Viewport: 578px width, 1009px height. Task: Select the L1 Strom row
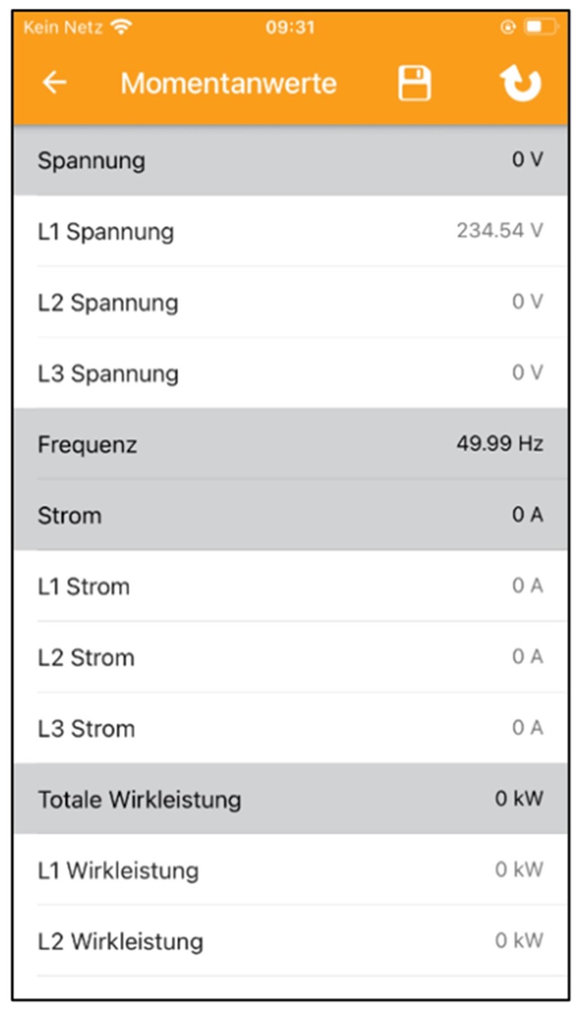[290, 586]
